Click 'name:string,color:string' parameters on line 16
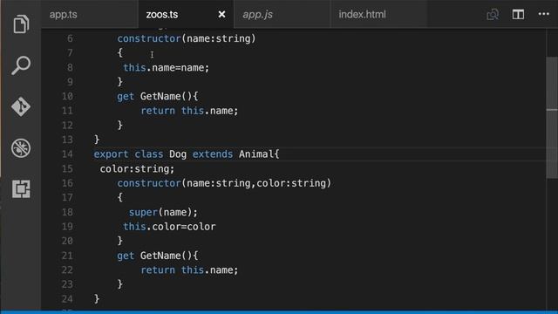Screen dimensions: 558x314 tap(256, 183)
